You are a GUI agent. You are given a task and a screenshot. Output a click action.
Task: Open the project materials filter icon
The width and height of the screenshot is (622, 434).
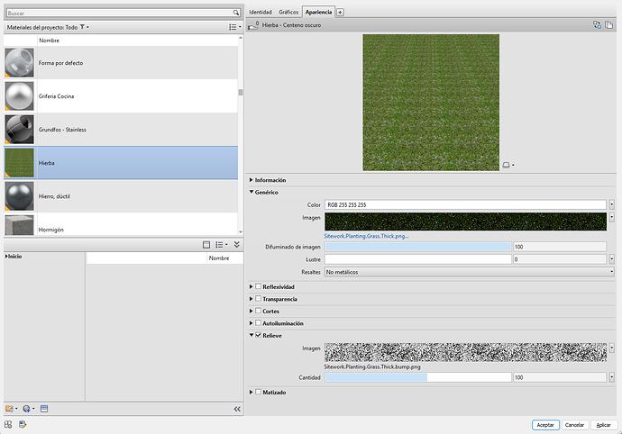82,27
